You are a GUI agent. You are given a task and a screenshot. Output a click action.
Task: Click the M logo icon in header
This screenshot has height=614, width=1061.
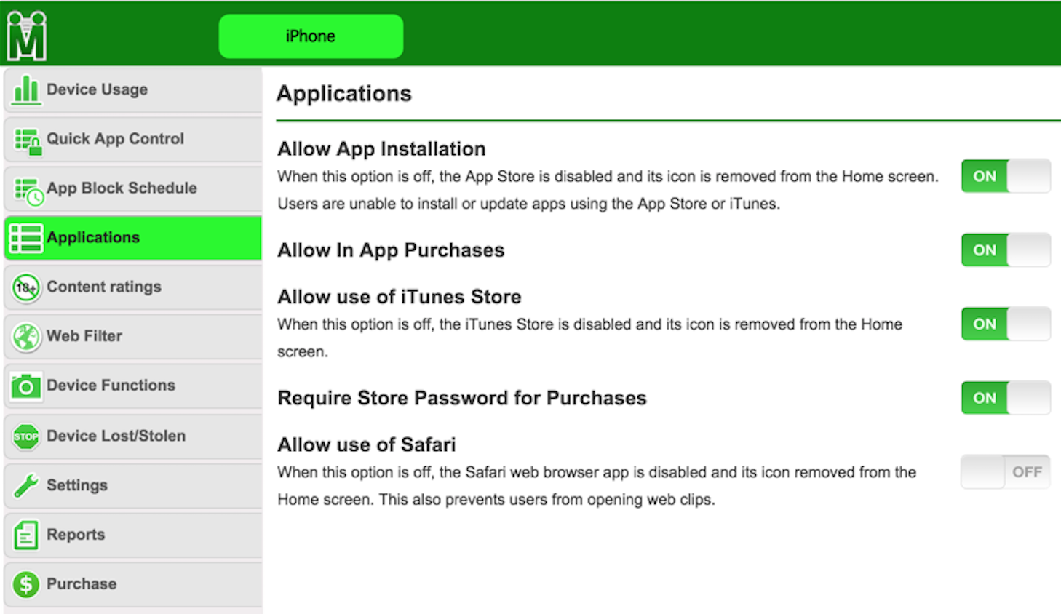(x=27, y=36)
